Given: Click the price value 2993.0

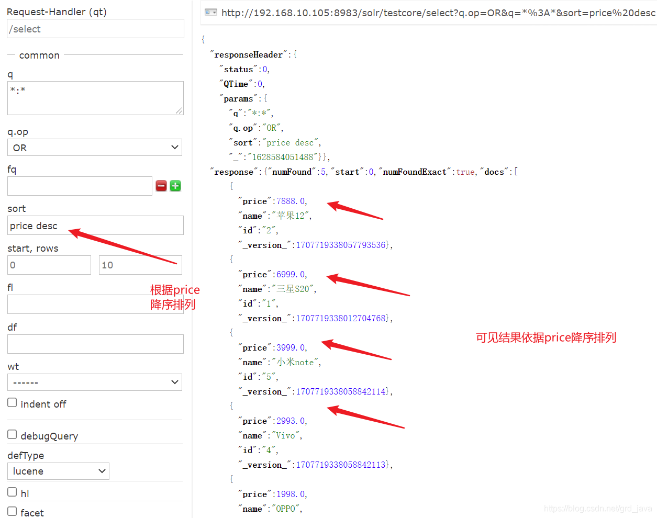Looking at the screenshot, I should point(291,421).
